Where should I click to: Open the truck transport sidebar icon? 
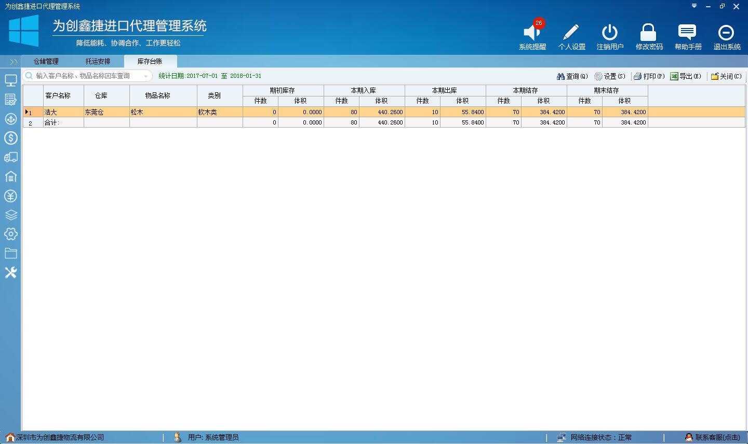[x=11, y=157]
